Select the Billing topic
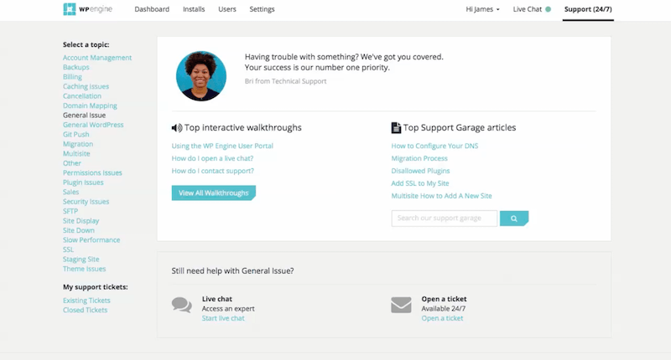This screenshot has width=671, height=360. (72, 77)
